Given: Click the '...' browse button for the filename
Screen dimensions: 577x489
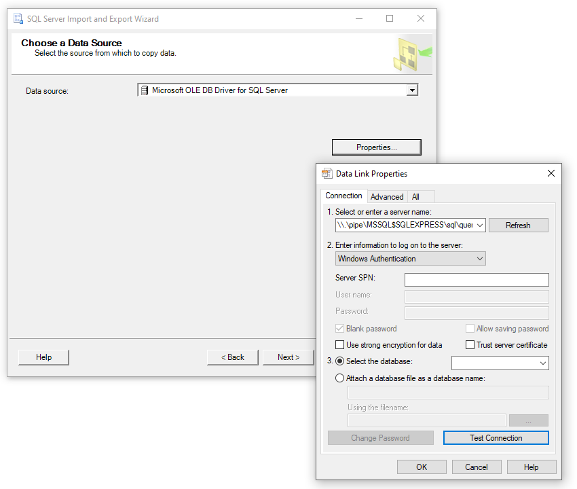Looking at the screenshot, I should (528, 420).
